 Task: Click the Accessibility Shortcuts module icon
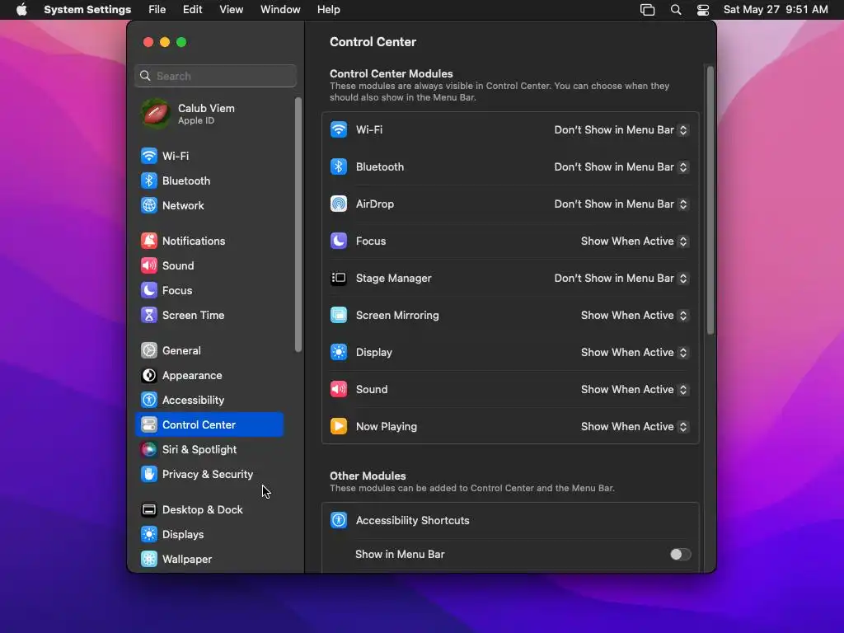339,521
